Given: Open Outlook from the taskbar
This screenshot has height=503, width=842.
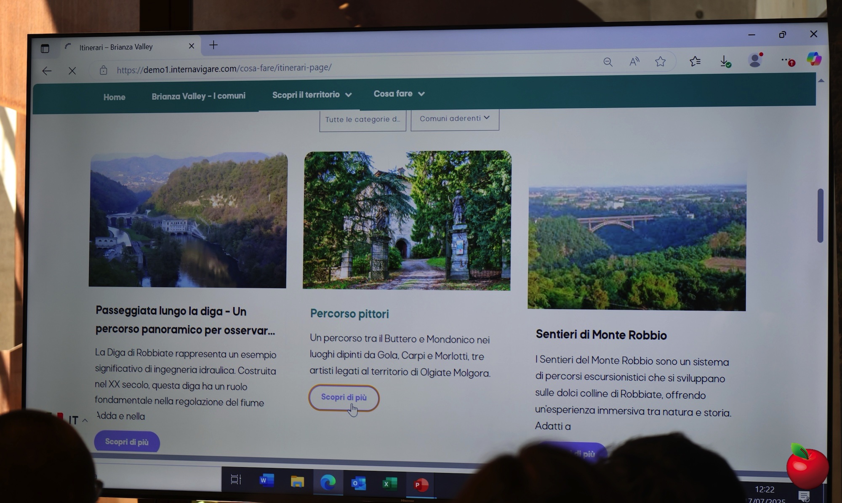Looking at the screenshot, I should [x=359, y=483].
